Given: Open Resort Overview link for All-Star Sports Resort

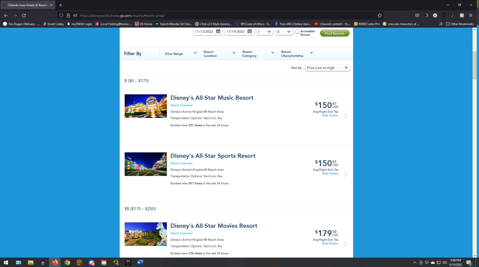Looking at the screenshot, I should coord(181,163).
